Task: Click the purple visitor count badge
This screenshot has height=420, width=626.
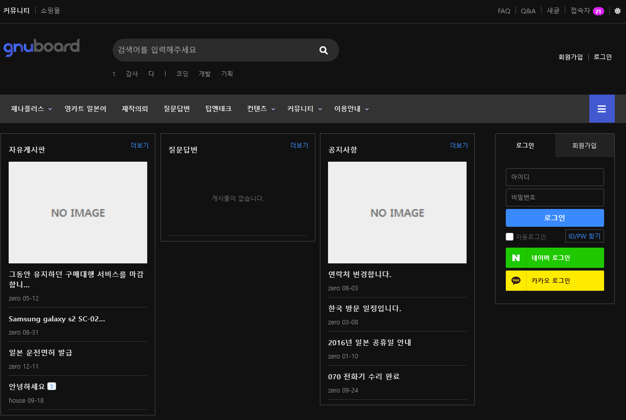Action: click(598, 11)
